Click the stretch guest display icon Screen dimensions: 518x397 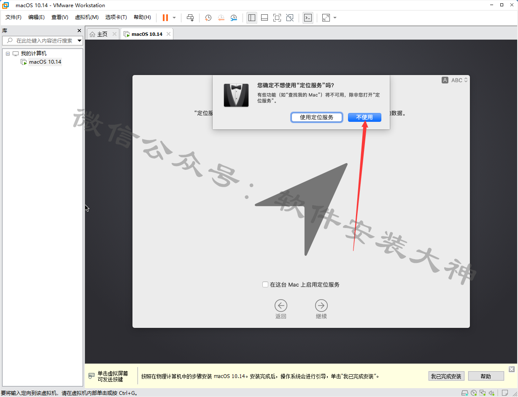coord(326,18)
